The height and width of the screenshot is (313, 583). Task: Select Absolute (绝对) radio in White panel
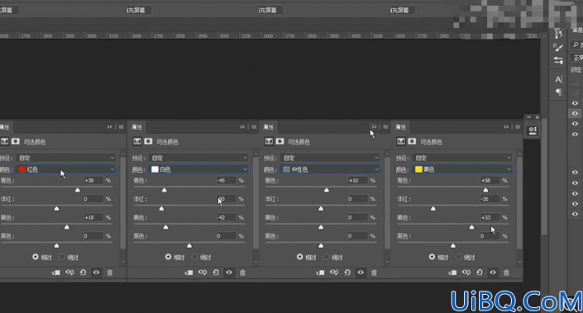195,257
